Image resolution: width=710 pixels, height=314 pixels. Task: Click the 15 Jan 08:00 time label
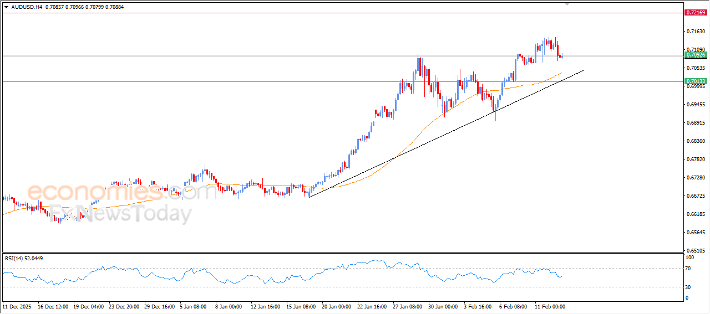(301, 306)
